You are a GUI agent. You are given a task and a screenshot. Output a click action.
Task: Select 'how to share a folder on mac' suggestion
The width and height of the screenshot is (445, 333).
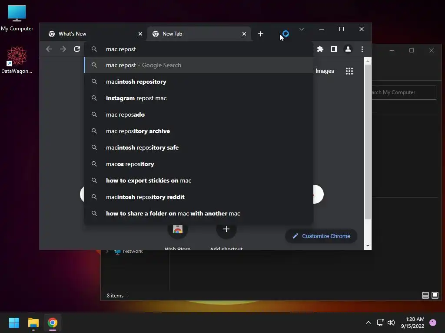coord(199,213)
